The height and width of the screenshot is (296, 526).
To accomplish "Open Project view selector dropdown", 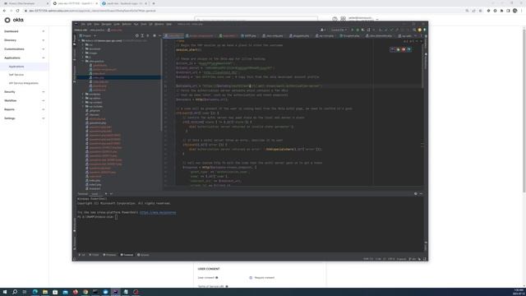I will (88, 35).
